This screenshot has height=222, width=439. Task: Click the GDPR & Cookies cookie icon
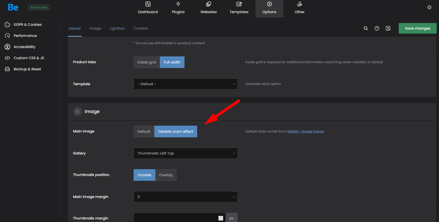point(7,25)
